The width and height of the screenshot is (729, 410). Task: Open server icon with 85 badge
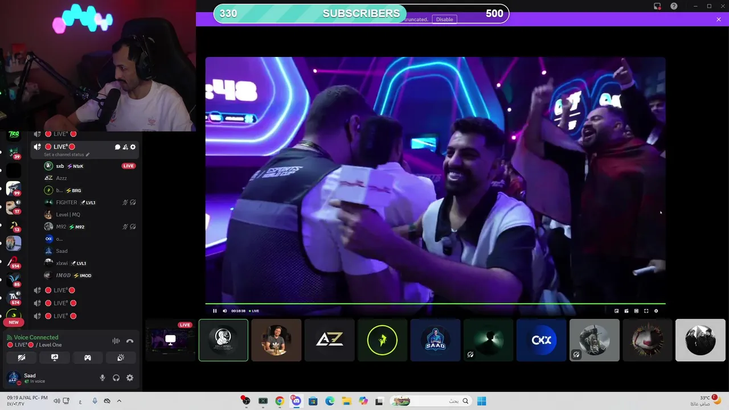[x=14, y=280]
